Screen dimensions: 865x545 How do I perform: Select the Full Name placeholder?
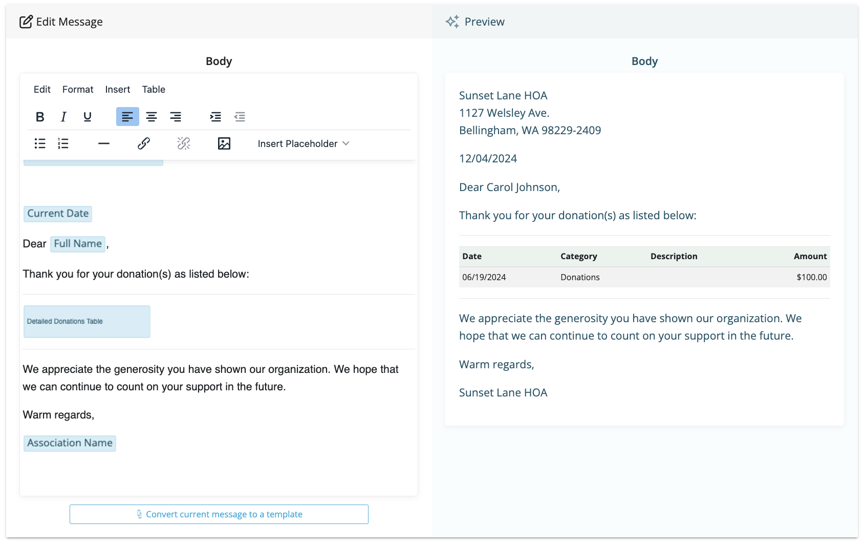tap(78, 244)
